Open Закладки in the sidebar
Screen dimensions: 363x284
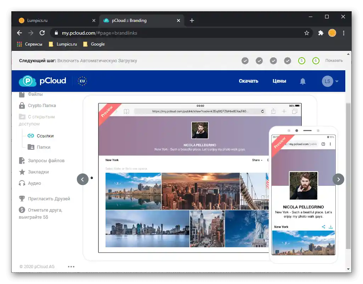click(34, 172)
